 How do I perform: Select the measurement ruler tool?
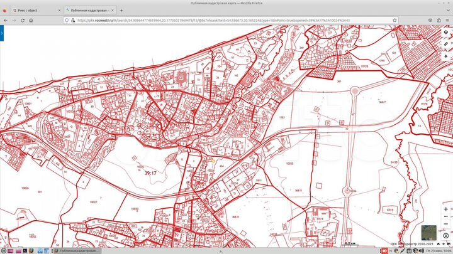point(447,45)
